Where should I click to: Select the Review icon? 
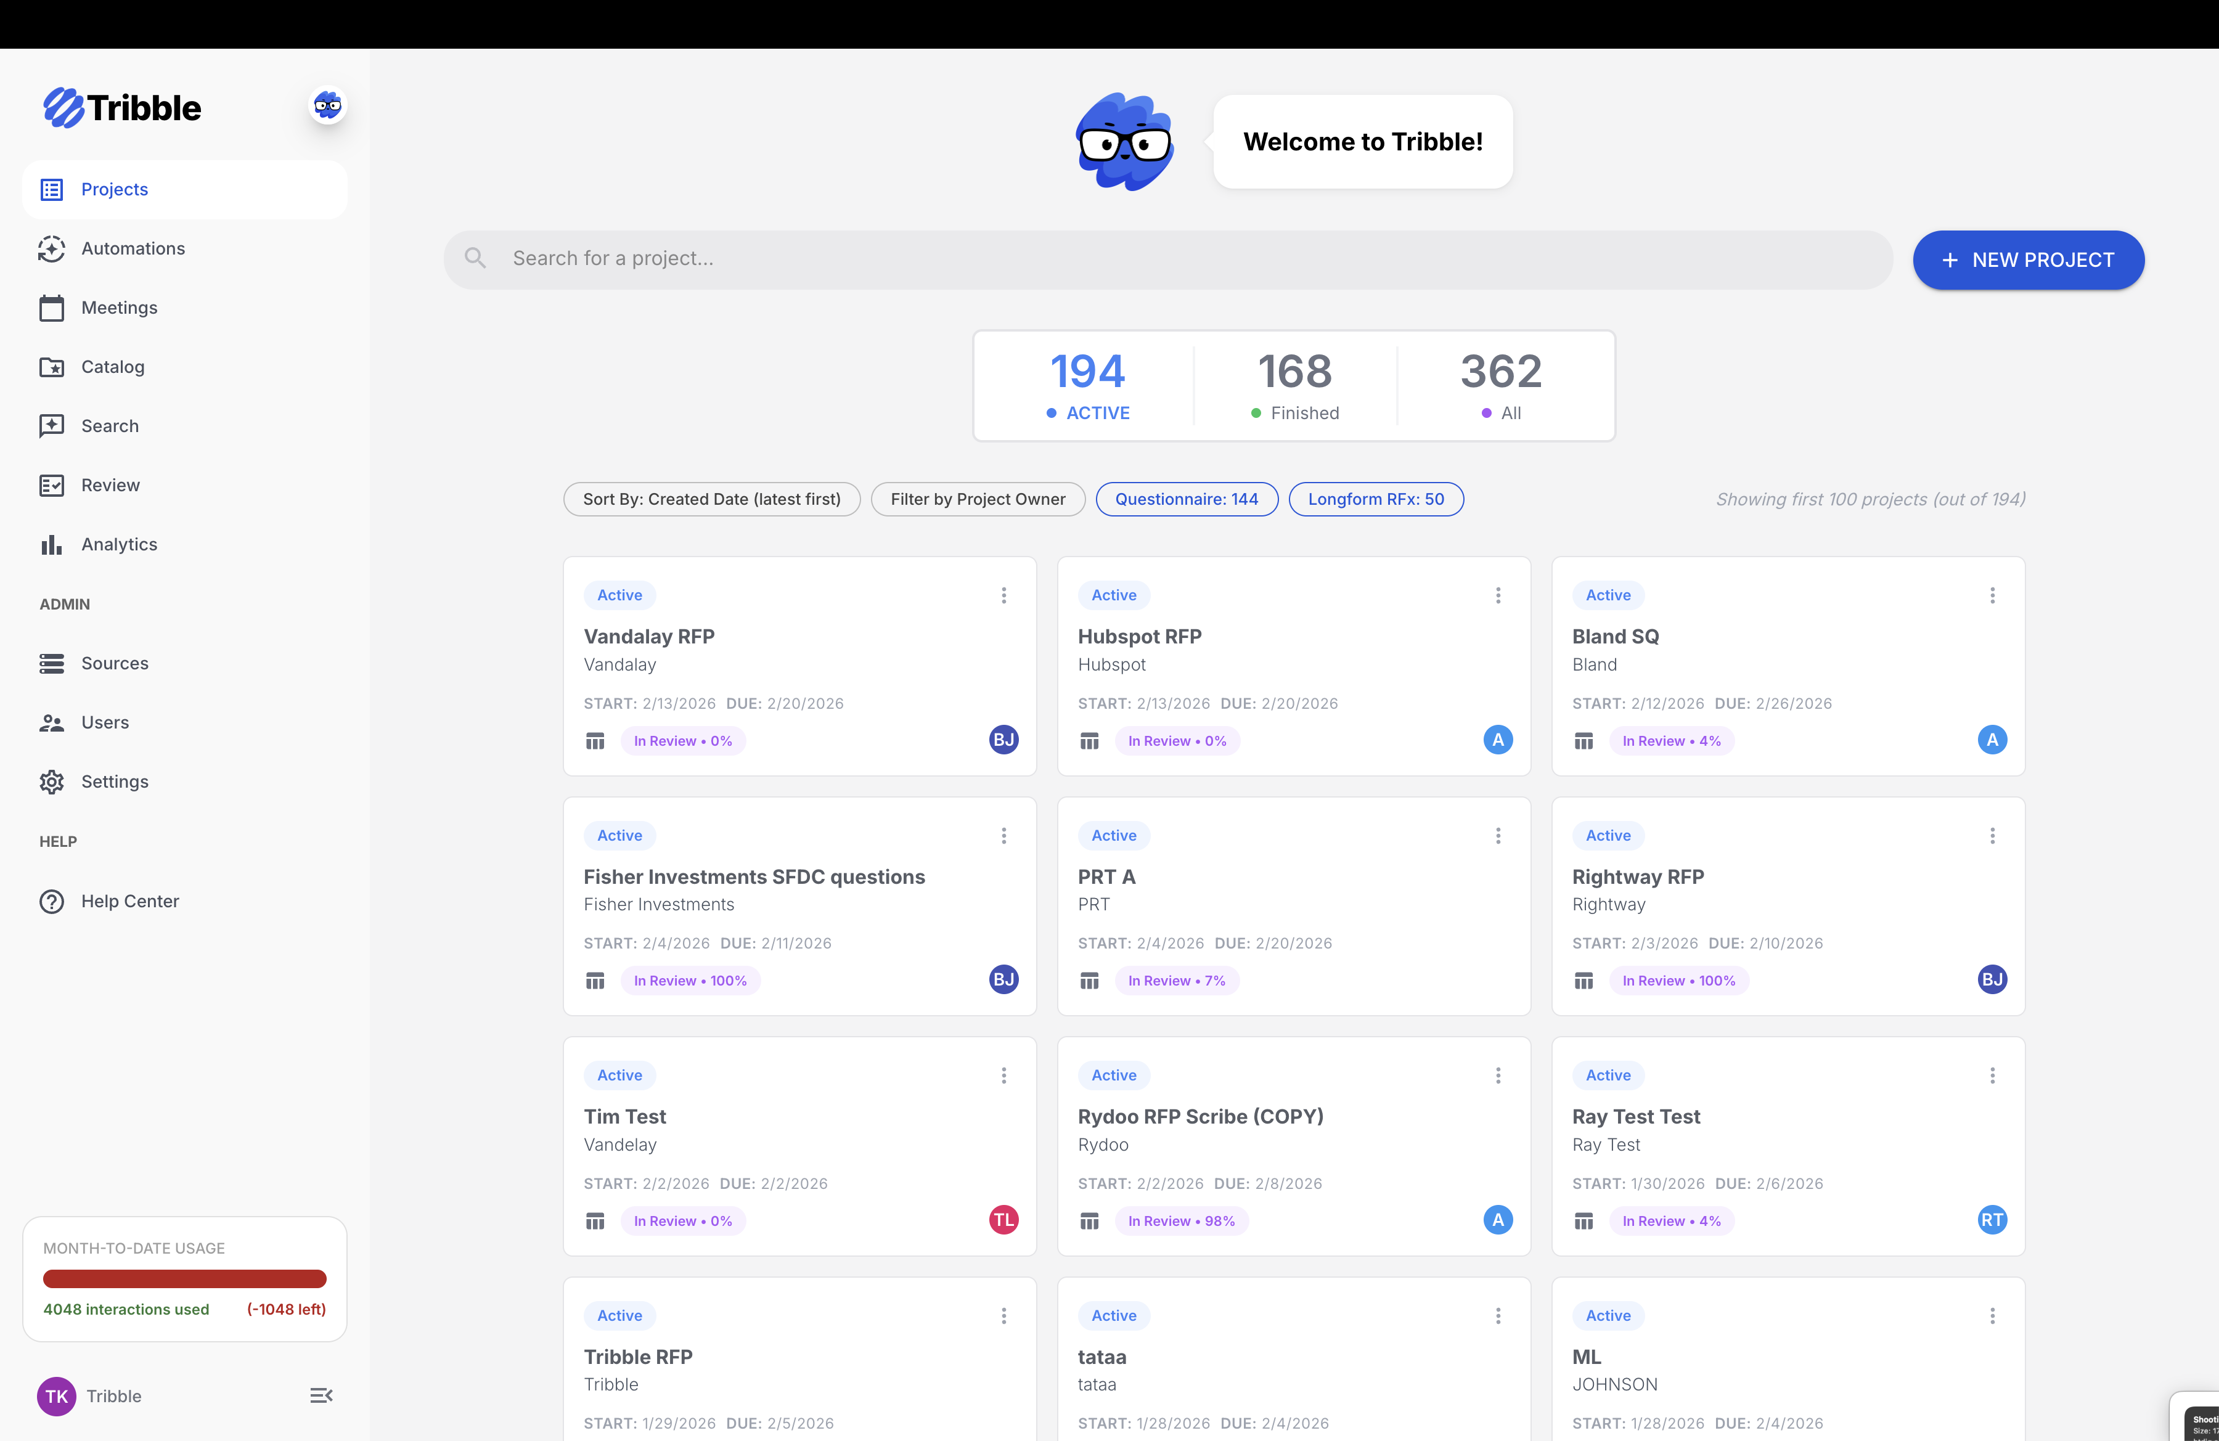[x=52, y=484]
